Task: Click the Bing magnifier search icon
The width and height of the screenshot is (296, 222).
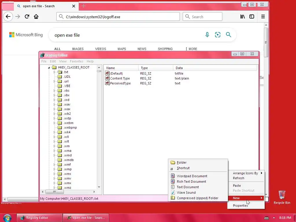Action: [x=228, y=35]
